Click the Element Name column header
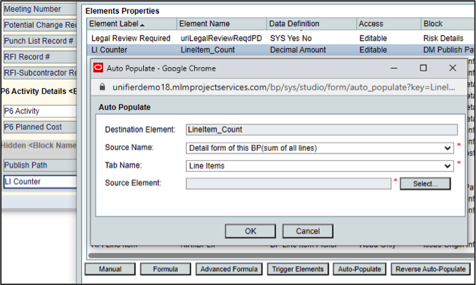 [x=221, y=23]
